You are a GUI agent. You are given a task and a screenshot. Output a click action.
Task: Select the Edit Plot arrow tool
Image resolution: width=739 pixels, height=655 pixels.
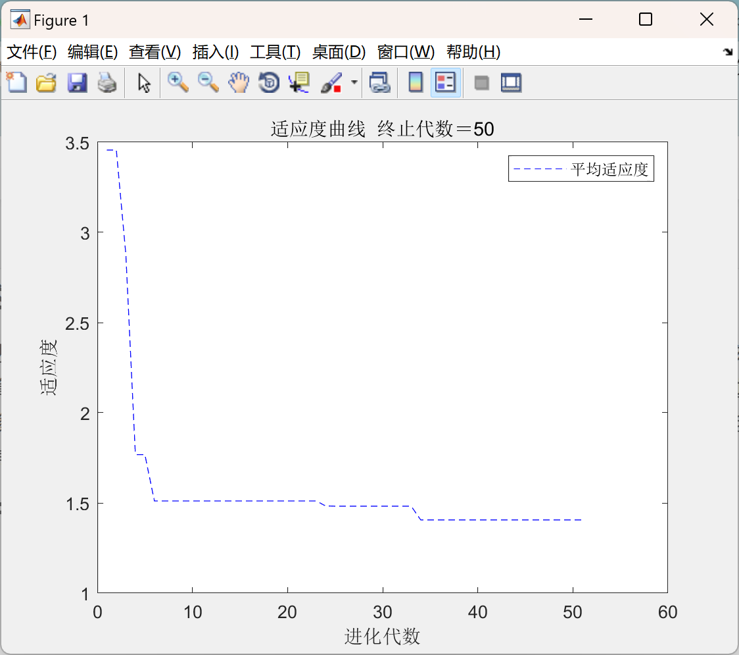pyautogui.click(x=144, y=82)
